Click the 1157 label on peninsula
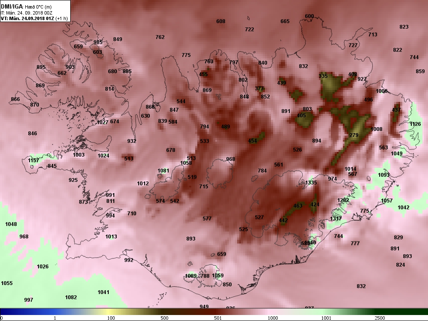428x321 pixels. tap(33, 160)
